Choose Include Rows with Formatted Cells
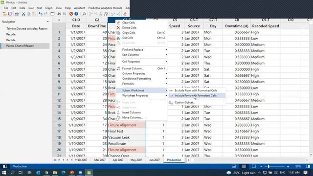Image resolution: width=313 pixels, height=176 pixels. [x=197, y=96]
